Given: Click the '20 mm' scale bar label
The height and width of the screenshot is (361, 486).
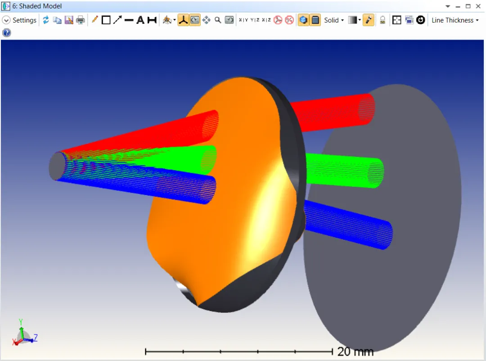Looking at the screenshot, I should [355, 352].
